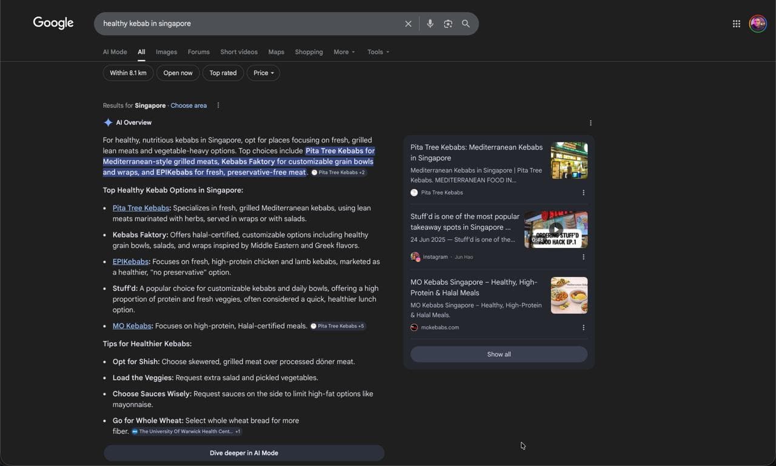Viewport: 776px width, 466px height.
Task: Click the 'Load the Veggies:' tip text
Action: tap(142, 378)
